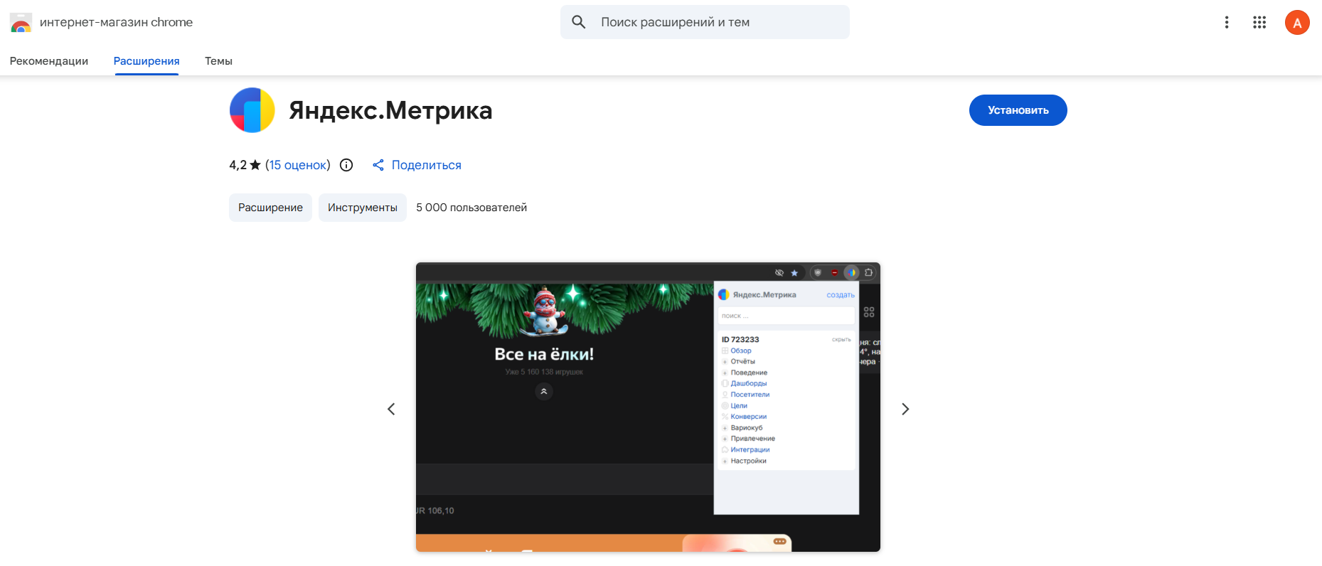Open the Google apps grid
1322x566 pixels.
[x=1259, y=23]
